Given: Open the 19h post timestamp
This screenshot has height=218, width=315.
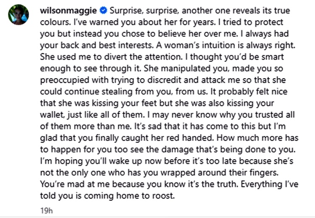Looking at the screenshot, I should pyautogui.click(x=46, y=210).
